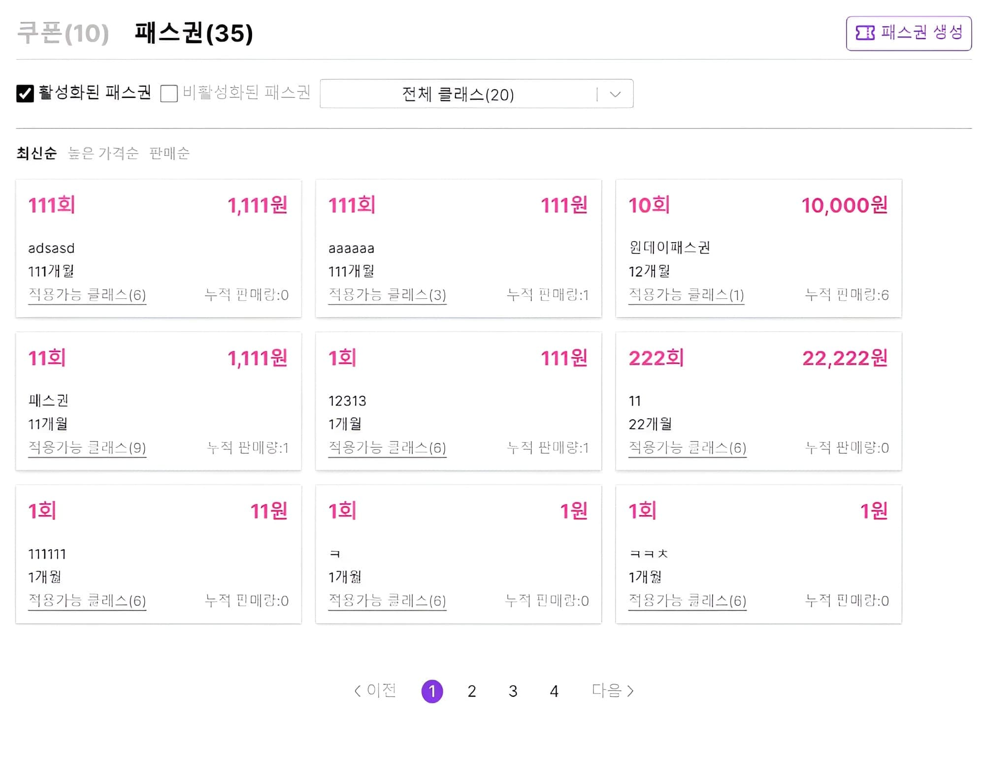Screen dimensions: 985x757
Task: Open 적용가능 클래스(9) on the 페스권 card
Action: tap(87, 447)
